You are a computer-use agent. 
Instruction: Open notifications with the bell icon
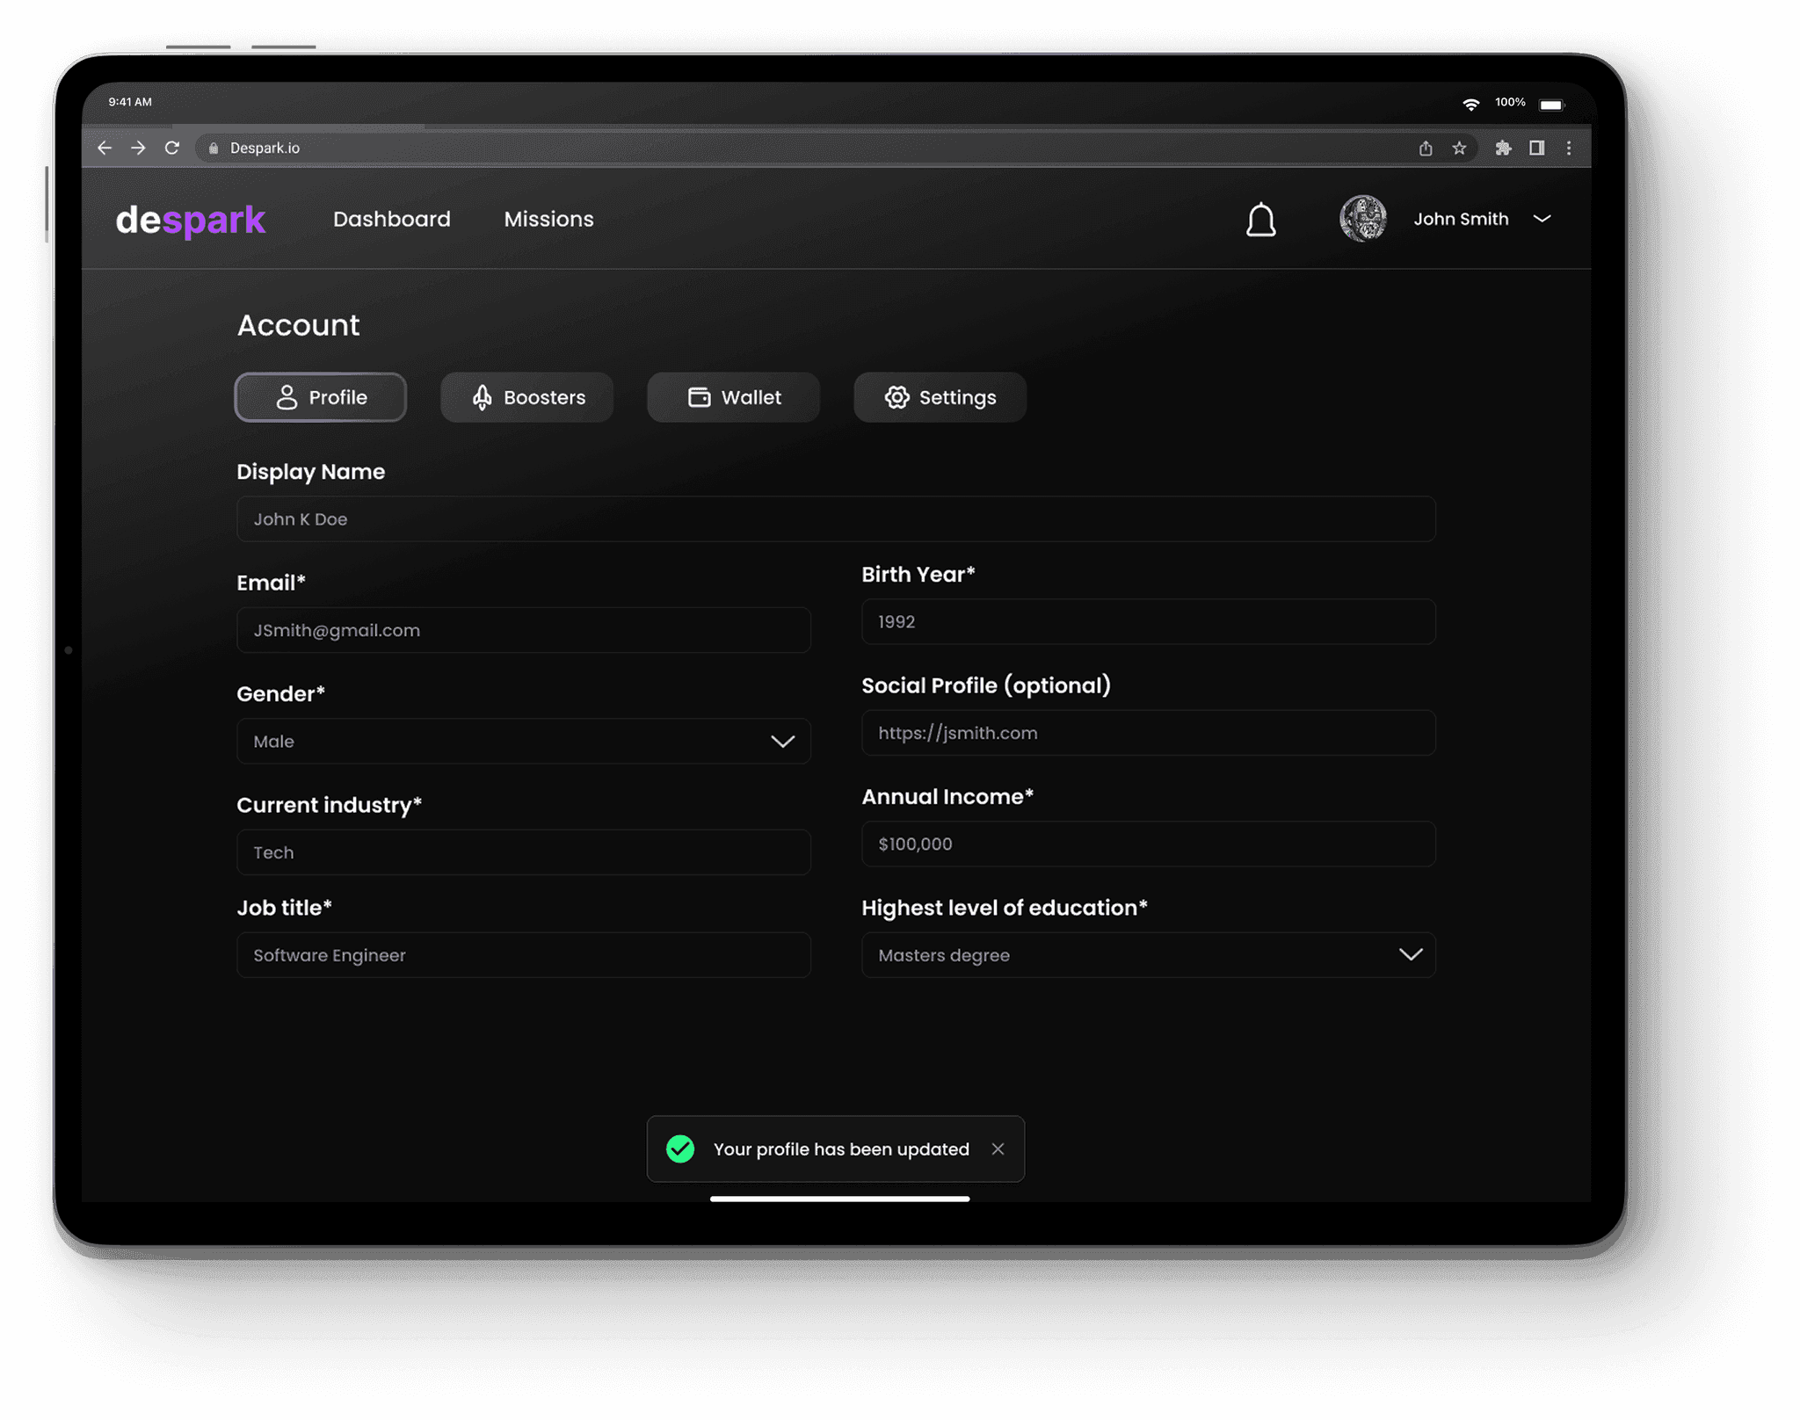point(1260,220)
